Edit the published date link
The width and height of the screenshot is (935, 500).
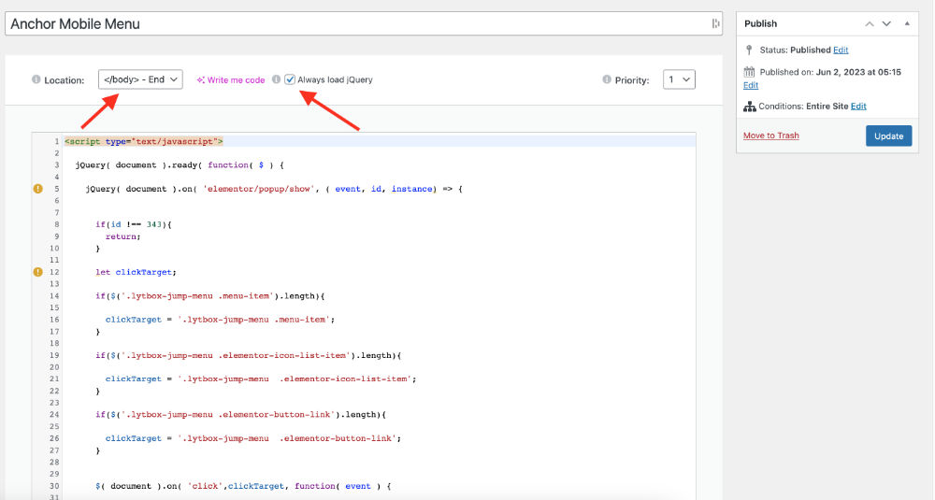pos(751,85)
